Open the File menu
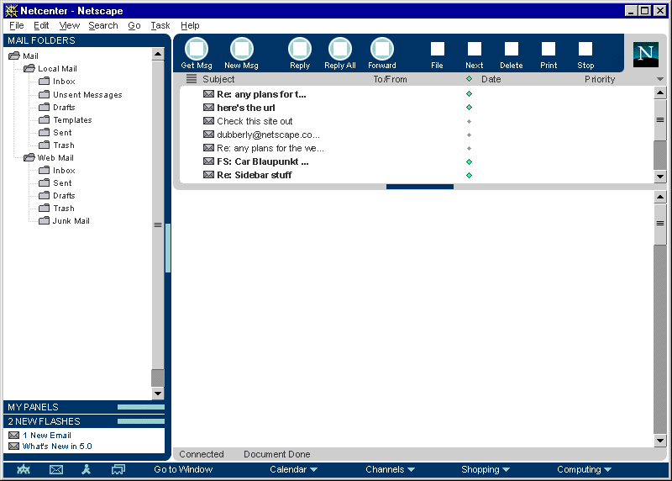This screenshot has height=481, width=672. (17, 25)
